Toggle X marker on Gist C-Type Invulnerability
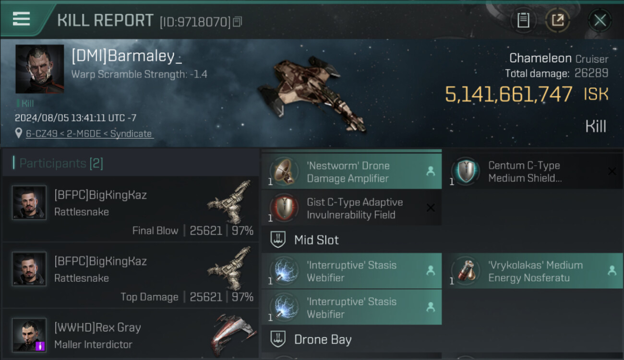 pos(431,208)
